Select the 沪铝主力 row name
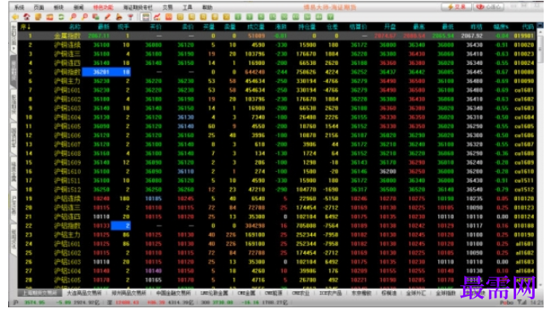This screenshot has width=551, height=313. [67, 235]
